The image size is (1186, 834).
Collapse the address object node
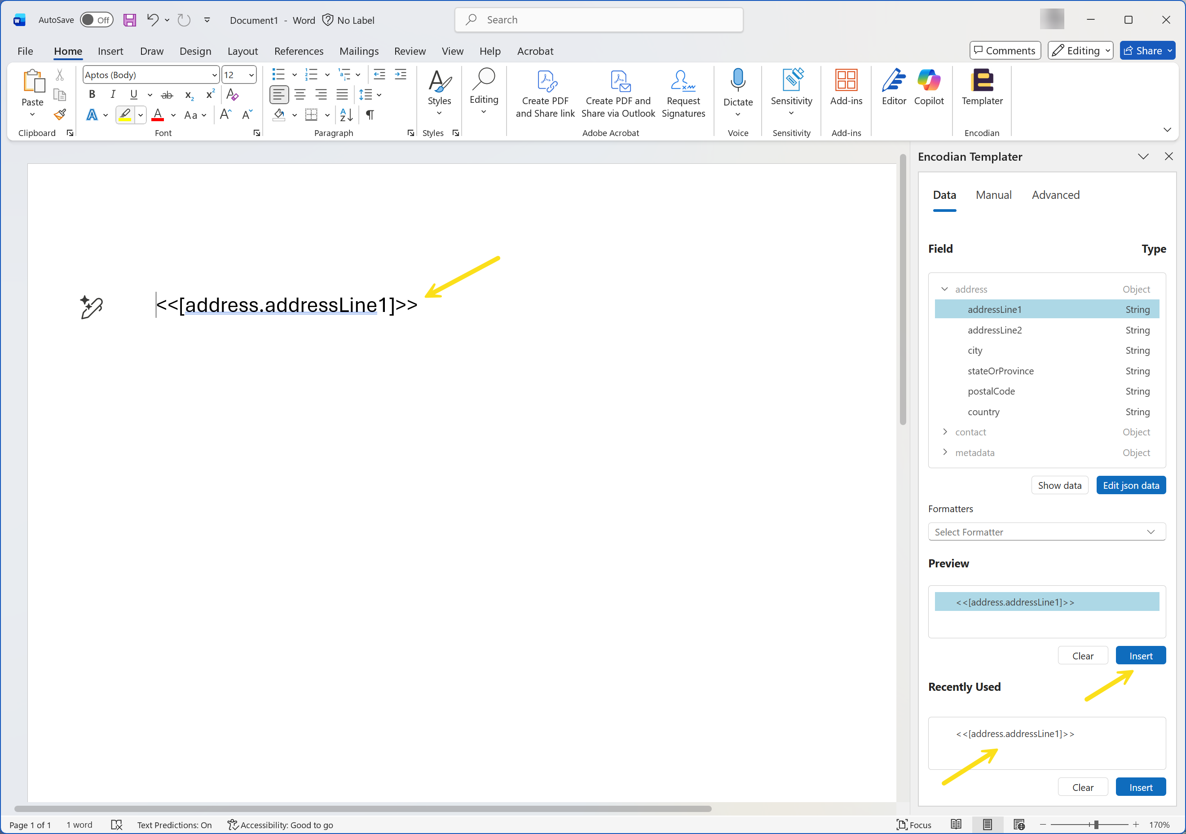coord(944,289)
